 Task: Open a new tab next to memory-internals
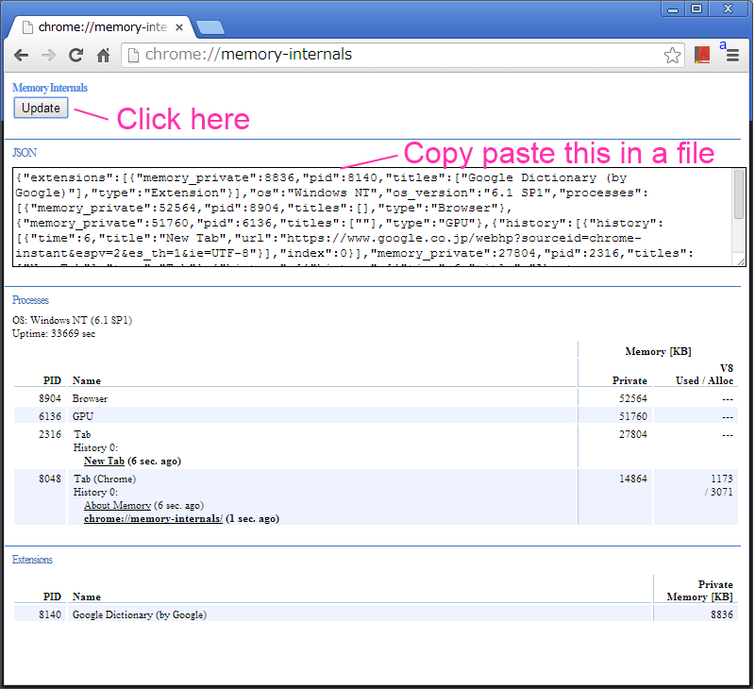click(x=210, y=28)
